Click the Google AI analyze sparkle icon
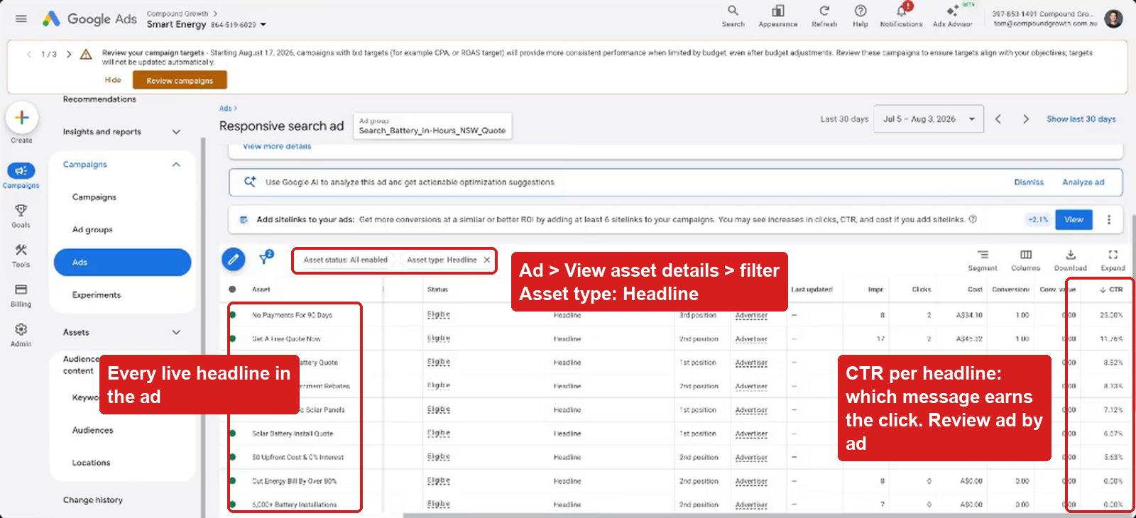The height and width of the screenshot is (518, 1136). point(250,182)
